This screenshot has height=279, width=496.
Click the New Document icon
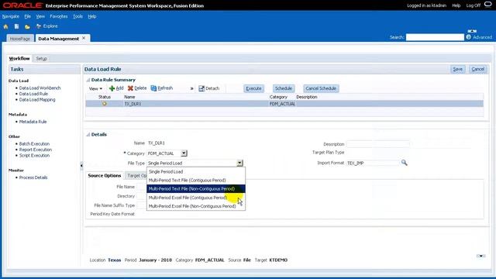click(16, 26)
